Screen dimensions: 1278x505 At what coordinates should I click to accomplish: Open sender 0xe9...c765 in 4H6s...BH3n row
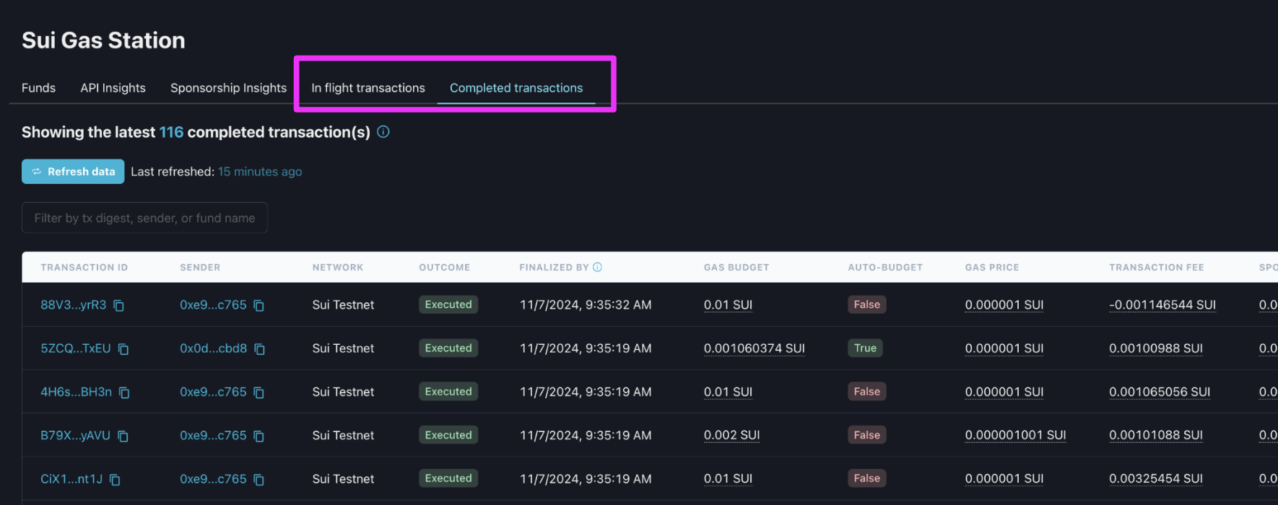click(x=213, y=392)
